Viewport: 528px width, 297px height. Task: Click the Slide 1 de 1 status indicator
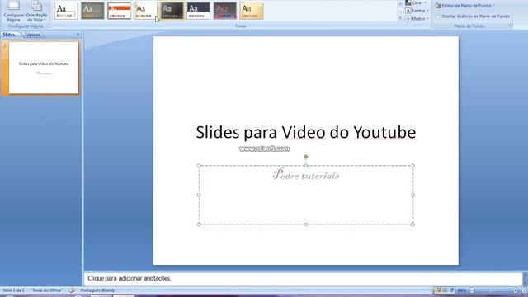pos(13,290)
